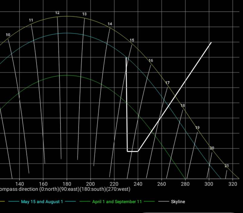Click the hour label 18 on the chart

(183, 106)
